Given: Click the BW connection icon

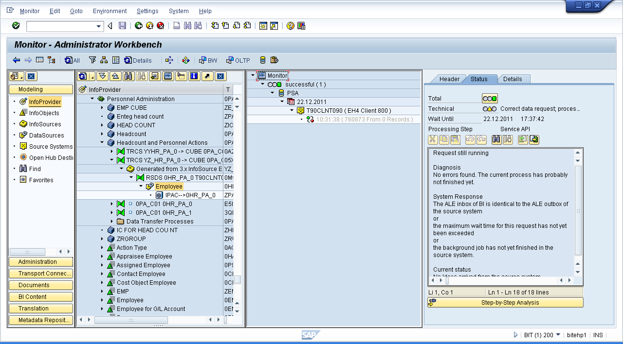Looking at the screenshot, I should 208,60.
